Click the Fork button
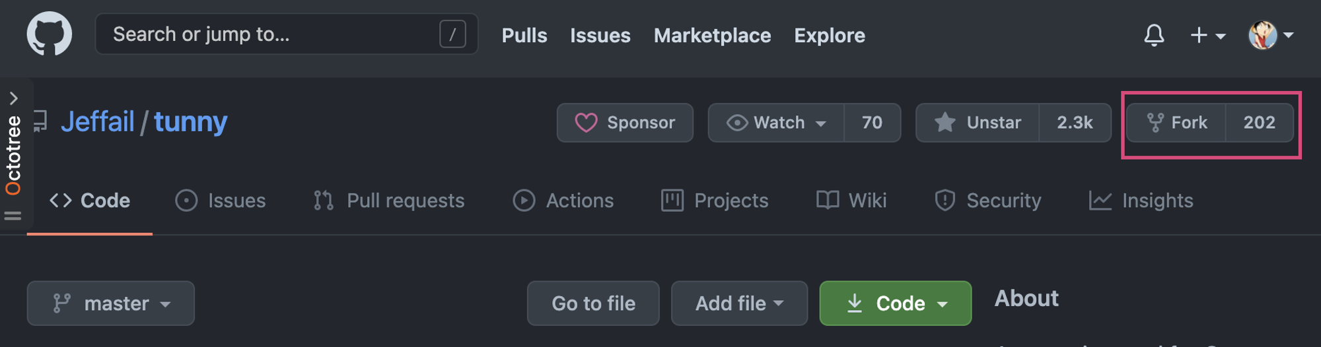This screenshot has width=1321, height=347. pos(1176,123)
